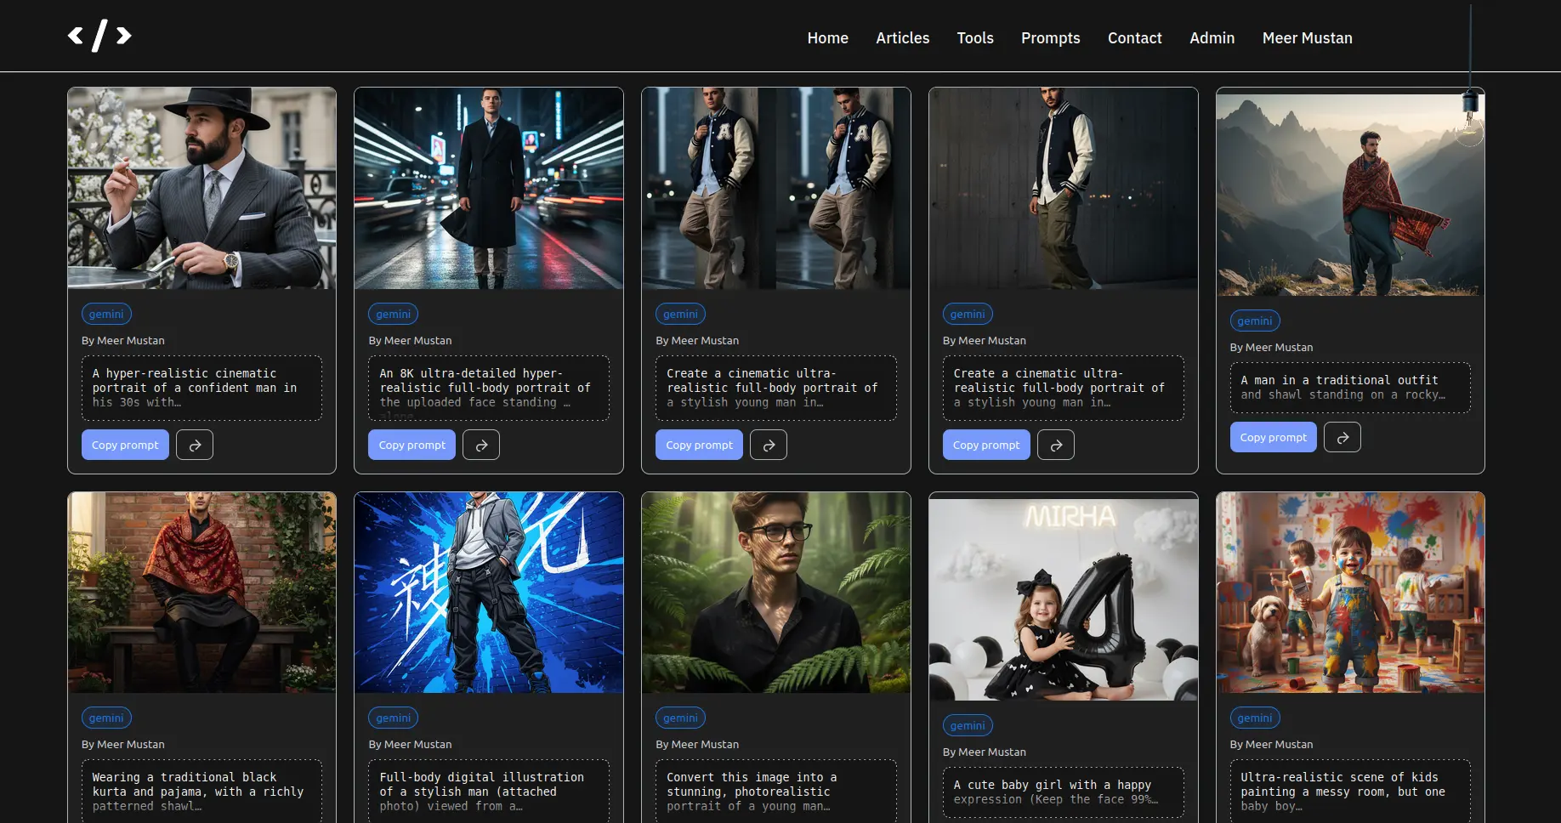Screen dimensions: 1561x823
Task: Share the mountain traditional outfit prompt
Action: click(1342, 437)
